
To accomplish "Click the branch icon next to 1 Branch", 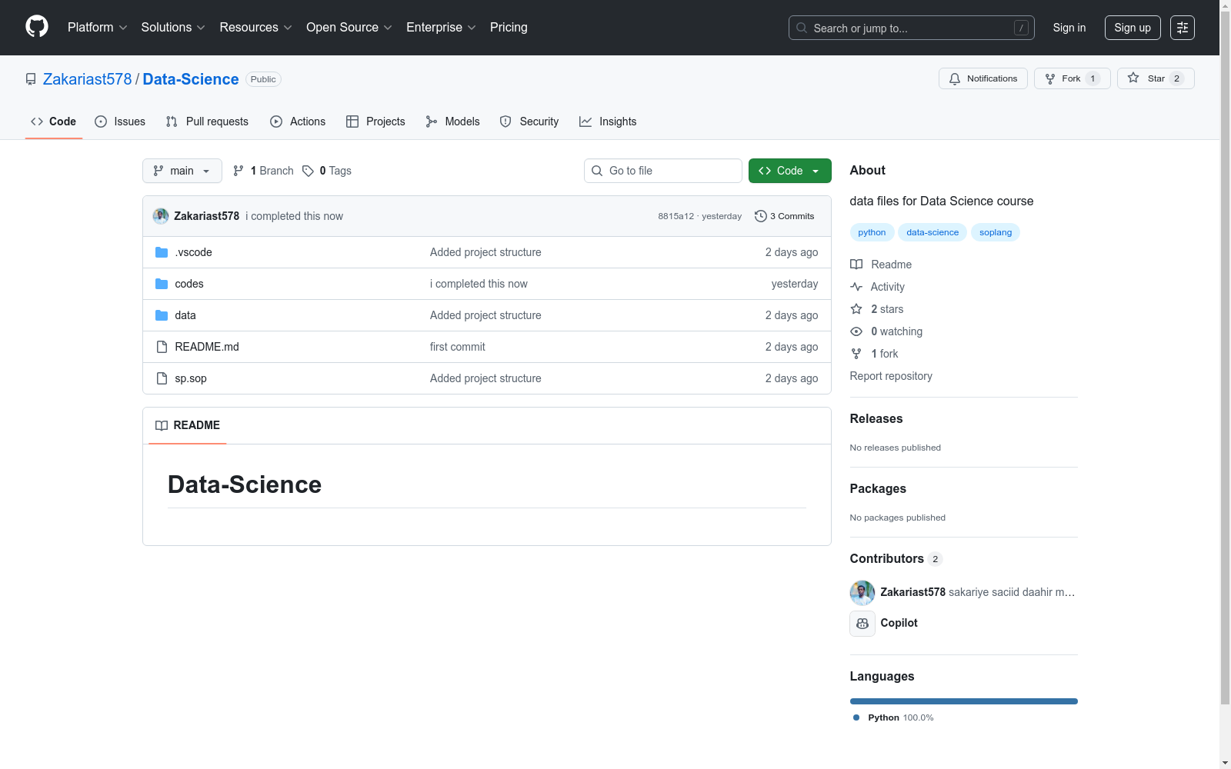I will coord(239,171).
